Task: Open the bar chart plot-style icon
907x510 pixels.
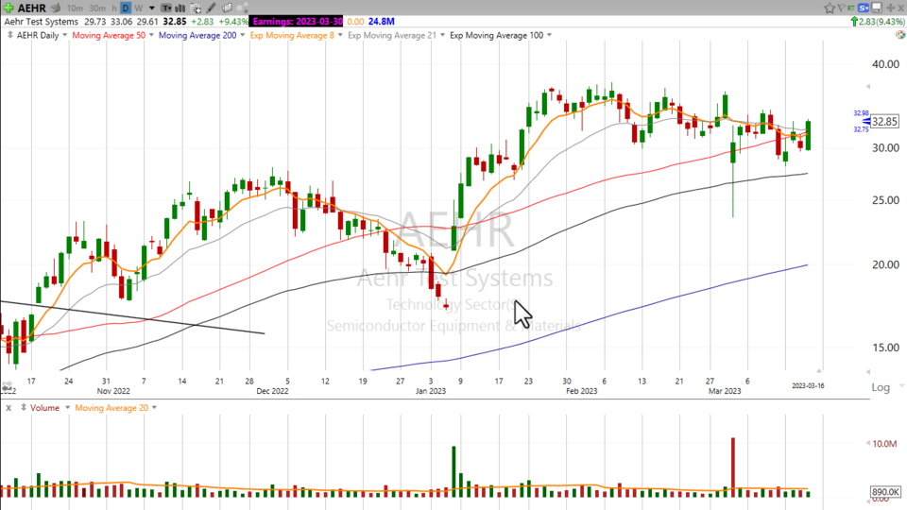Action: tap(180, 8)
